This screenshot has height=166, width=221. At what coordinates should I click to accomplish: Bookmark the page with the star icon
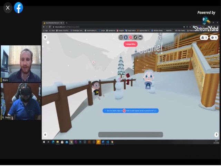190,27
